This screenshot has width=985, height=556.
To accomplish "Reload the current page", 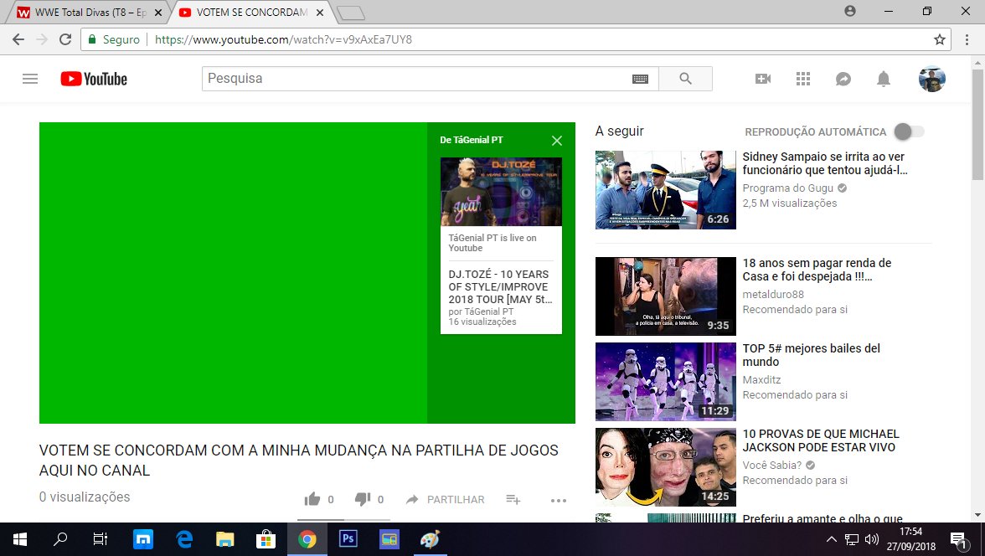I will [x=65, y=39].
